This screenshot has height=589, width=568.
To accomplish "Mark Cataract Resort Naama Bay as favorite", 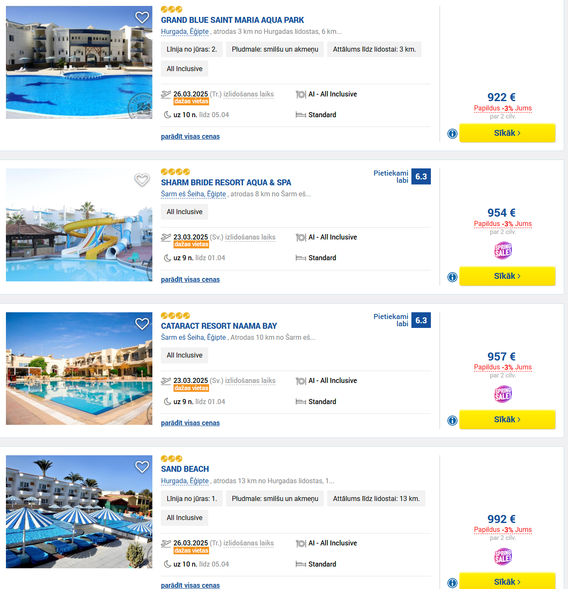I will (142, 324).
